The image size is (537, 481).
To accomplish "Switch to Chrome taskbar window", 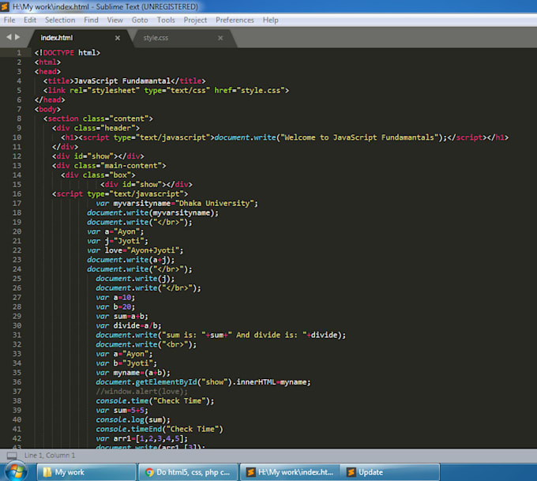I will (188, 472).
